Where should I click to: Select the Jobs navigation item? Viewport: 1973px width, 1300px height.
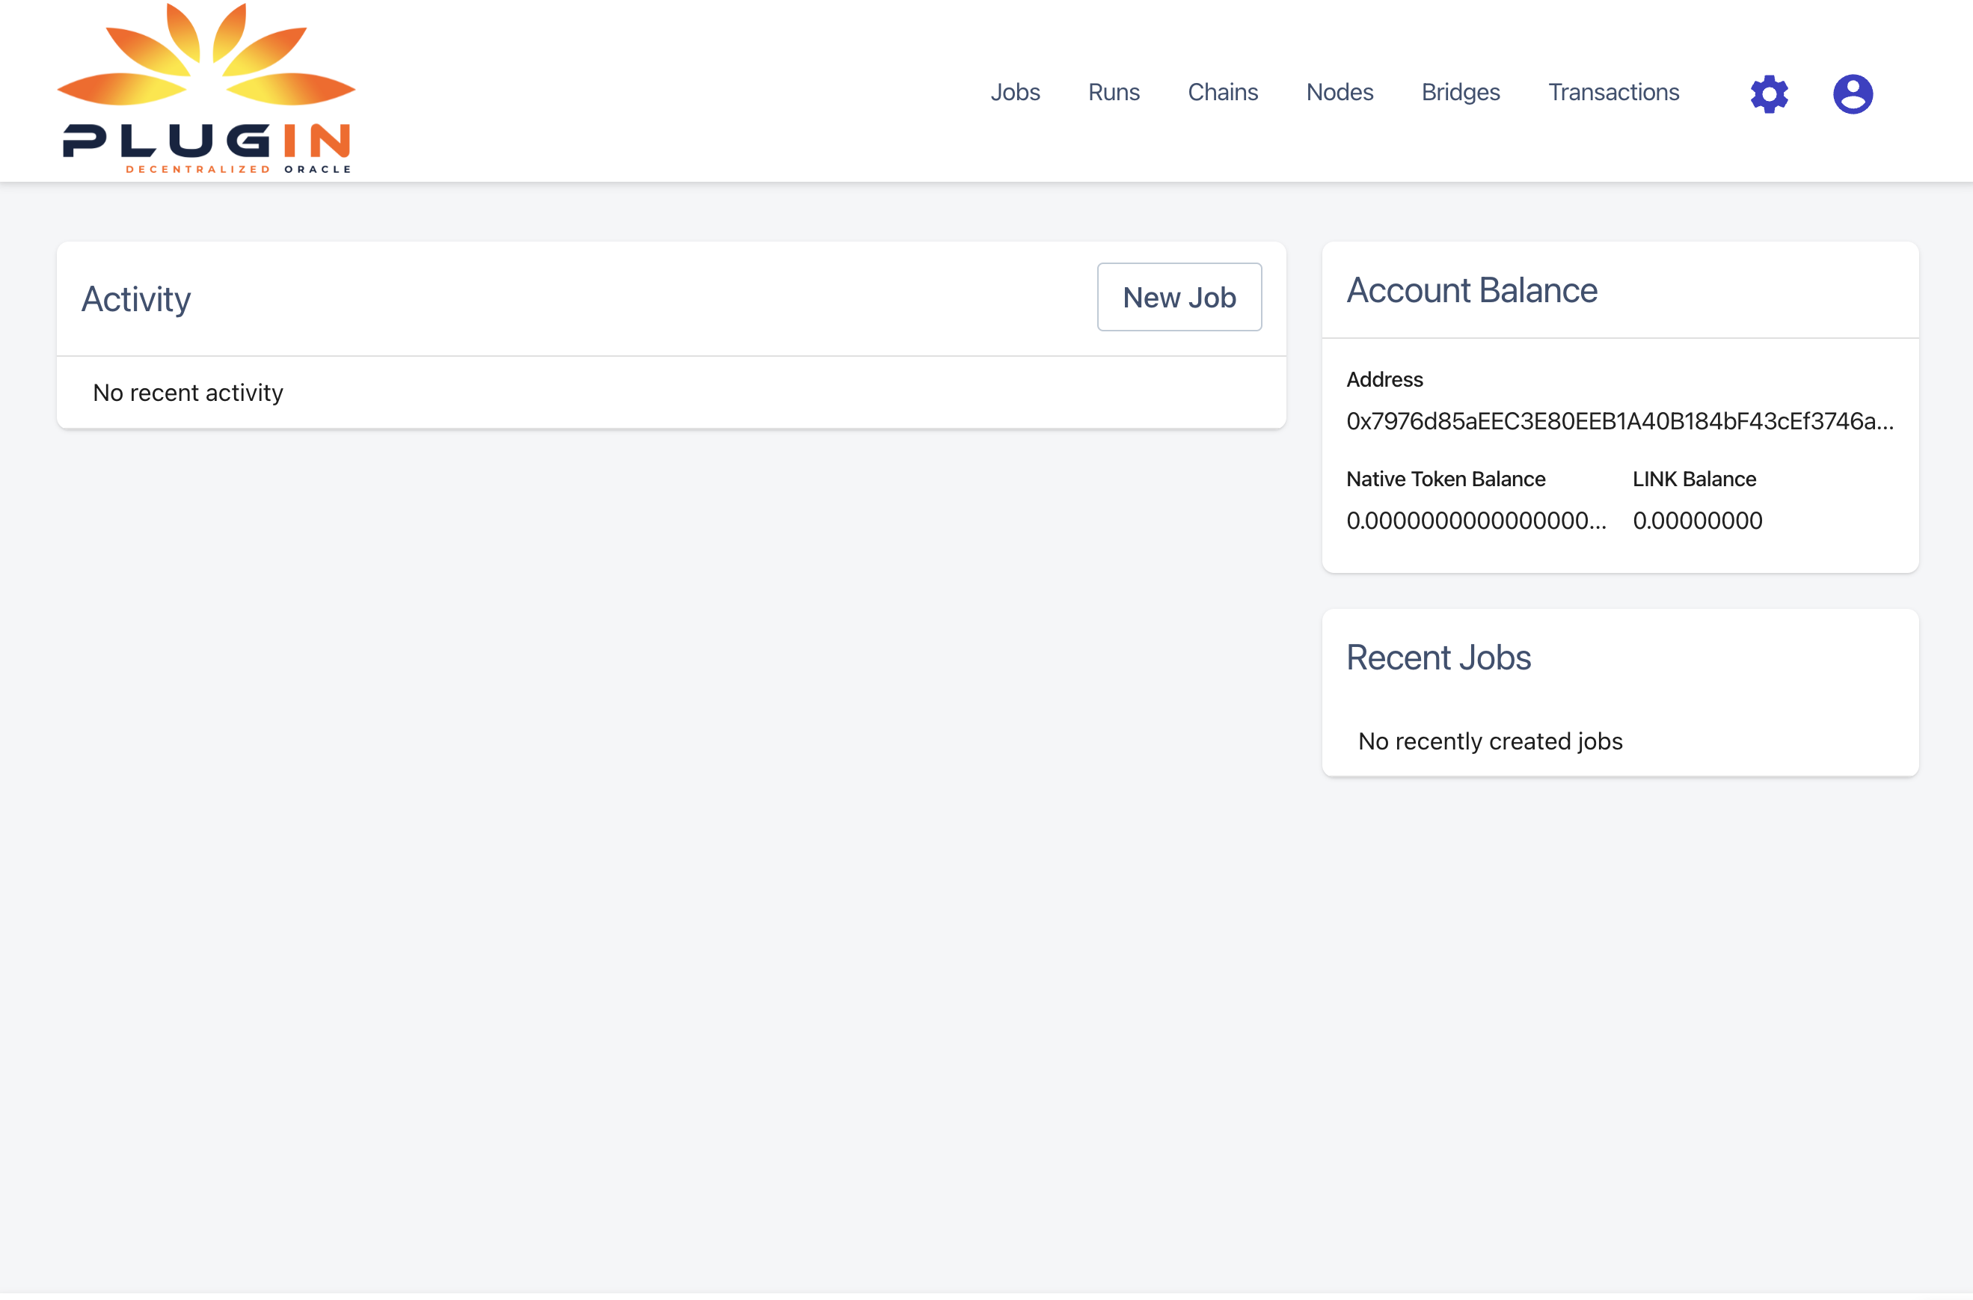1016,92
